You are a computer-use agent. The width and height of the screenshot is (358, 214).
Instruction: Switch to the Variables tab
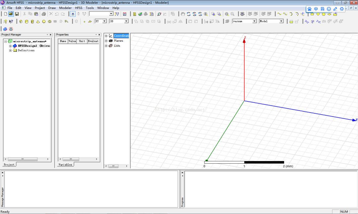(65, 165)
